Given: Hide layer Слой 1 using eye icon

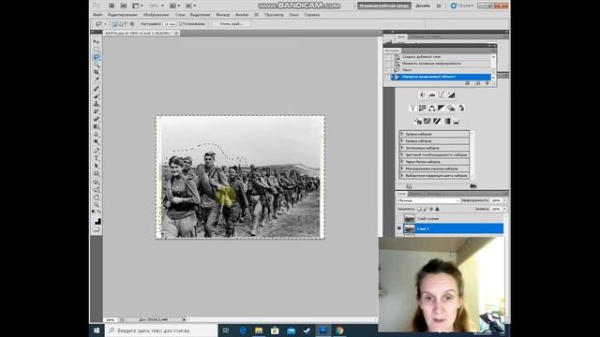Looking at the screenshot, I should tap(399, 228).
